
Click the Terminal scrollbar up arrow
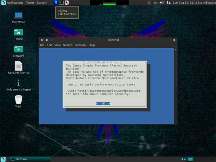(176, 50)
